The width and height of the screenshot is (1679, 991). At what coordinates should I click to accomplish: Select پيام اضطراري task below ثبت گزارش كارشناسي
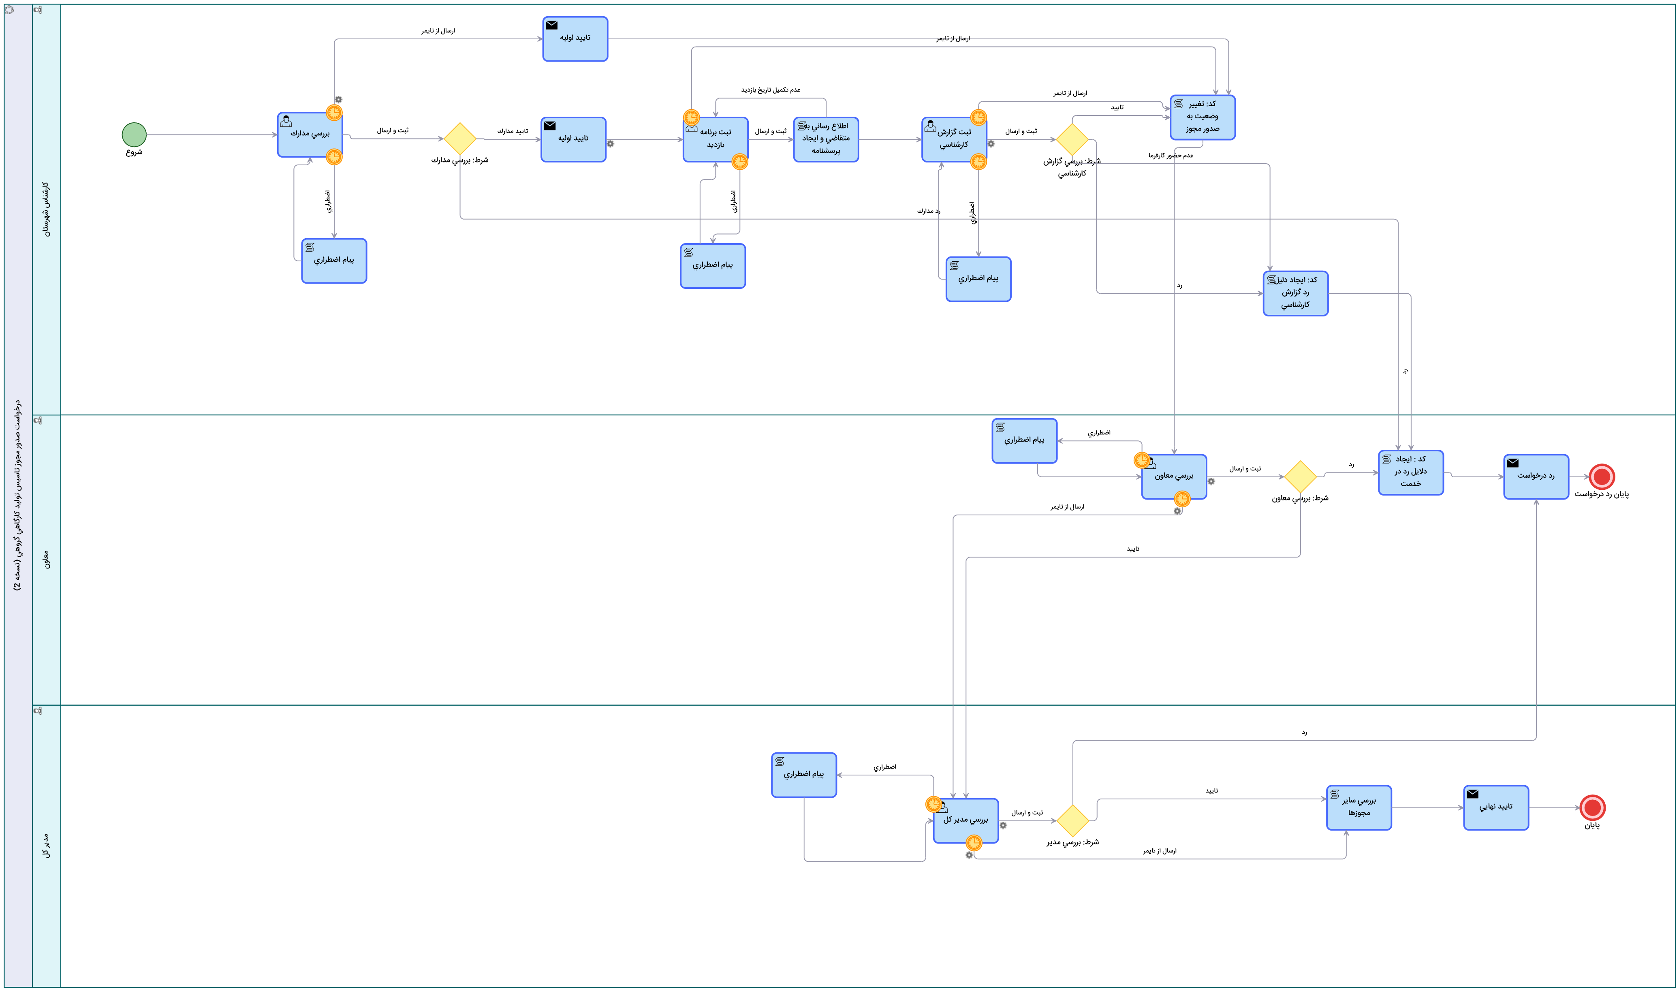979,279
